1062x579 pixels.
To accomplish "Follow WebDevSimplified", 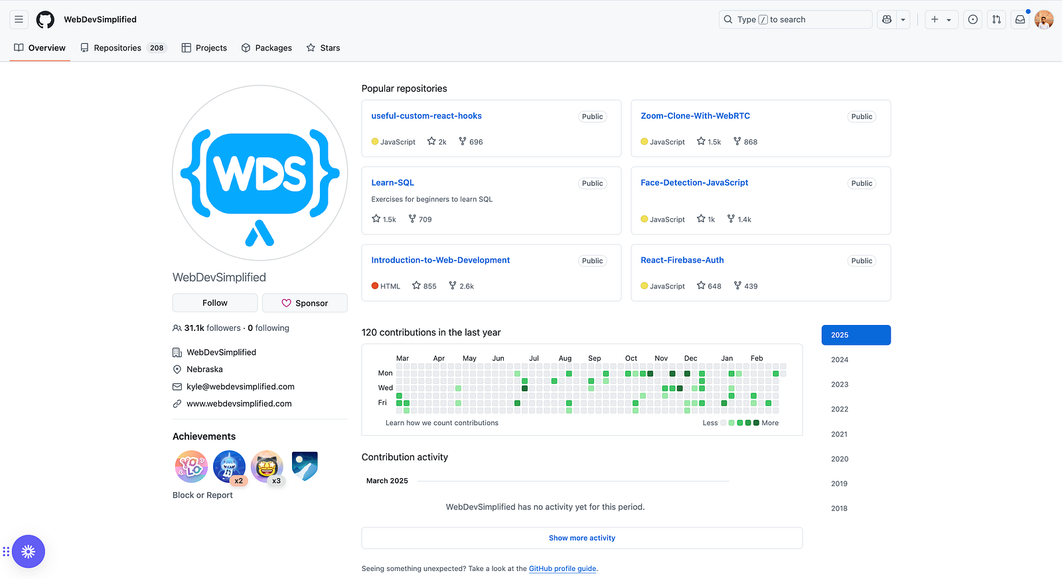I will [215, 303].
